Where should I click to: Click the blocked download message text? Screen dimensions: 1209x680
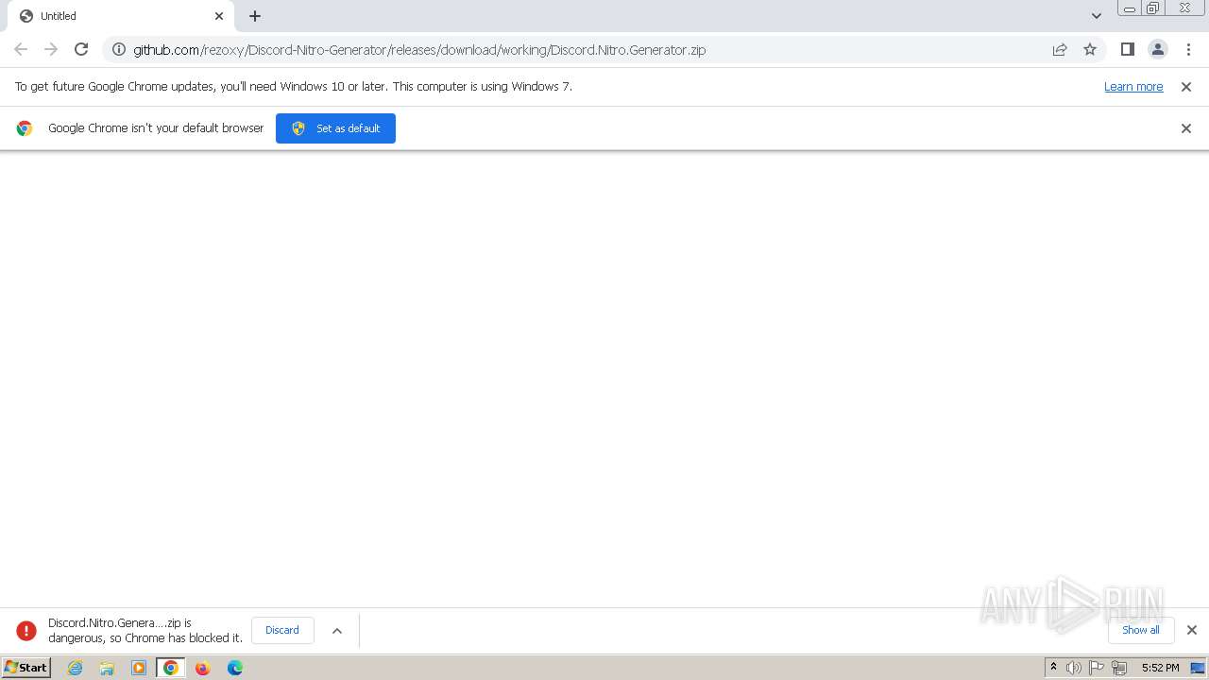(145, 630)
